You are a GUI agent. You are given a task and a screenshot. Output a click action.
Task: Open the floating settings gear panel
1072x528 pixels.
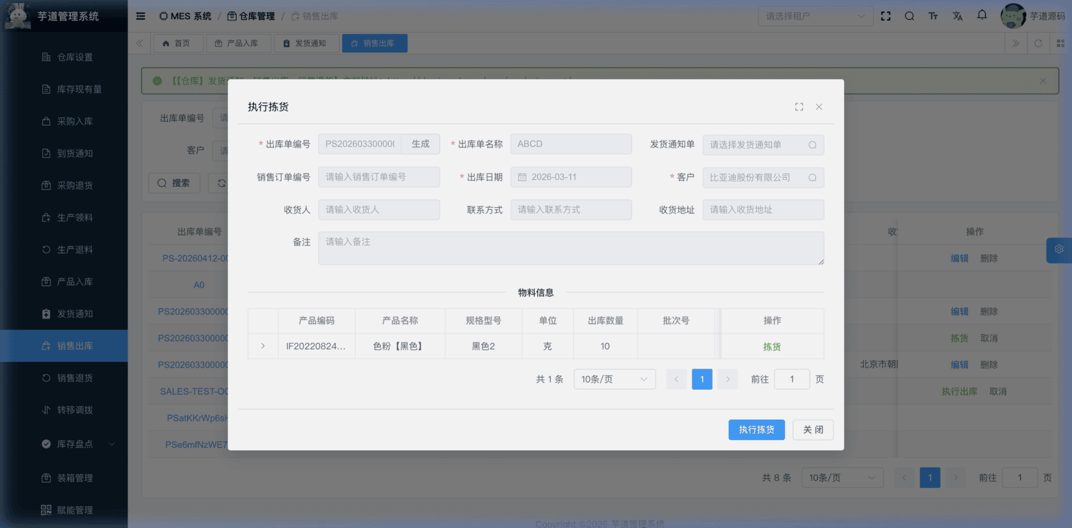click(x=1059, y=249)
